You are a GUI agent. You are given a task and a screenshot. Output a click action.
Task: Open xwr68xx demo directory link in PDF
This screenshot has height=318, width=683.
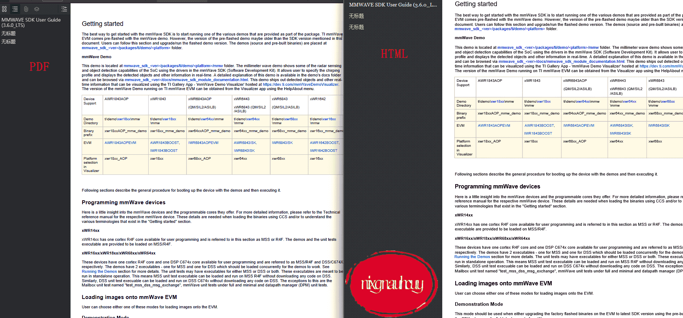[x=291, y=119]
